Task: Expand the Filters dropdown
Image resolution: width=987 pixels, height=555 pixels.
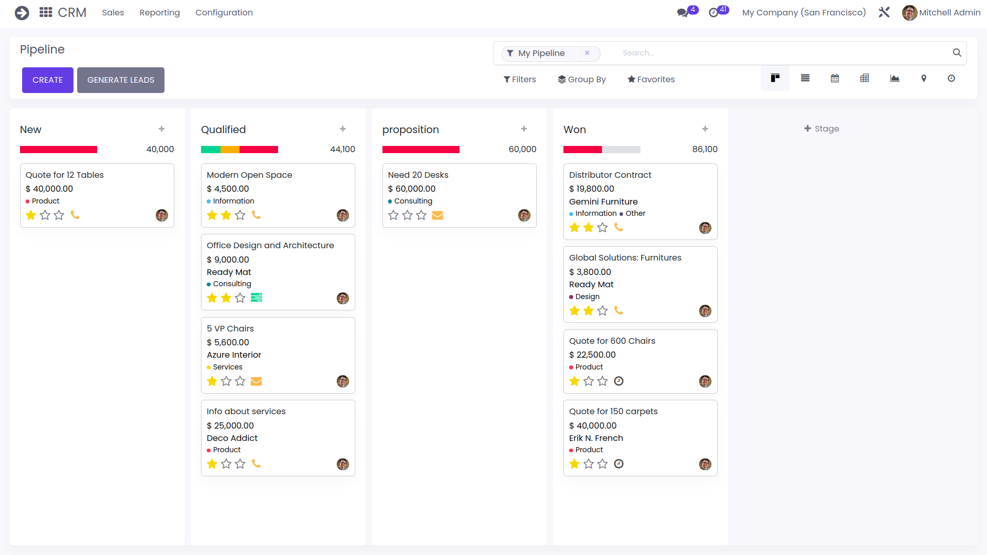Action: tap(520, 79)
